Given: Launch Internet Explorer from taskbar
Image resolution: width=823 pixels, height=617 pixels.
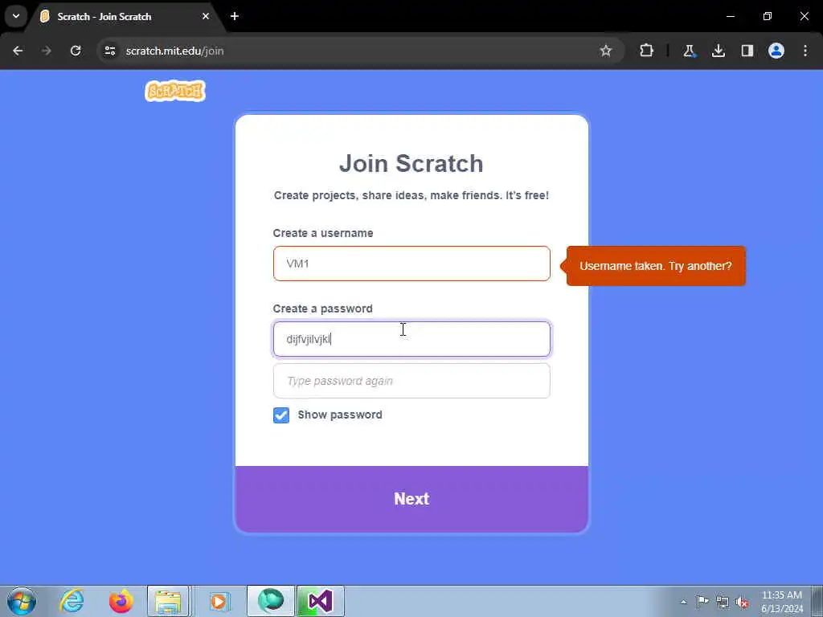Looking at the screenshot, I should pos(72,601).
